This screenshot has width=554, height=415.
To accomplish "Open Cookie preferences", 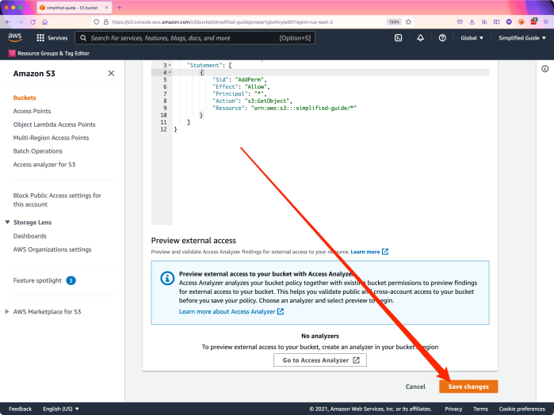I will [522, 409].
